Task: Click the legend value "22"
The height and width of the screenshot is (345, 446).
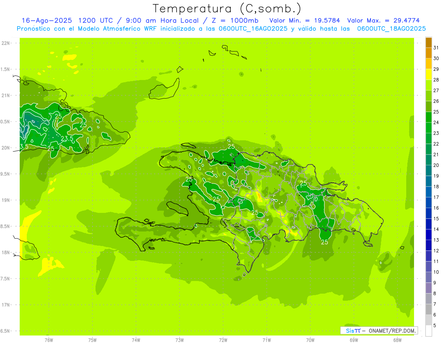Action: click(x=436, y=144)
